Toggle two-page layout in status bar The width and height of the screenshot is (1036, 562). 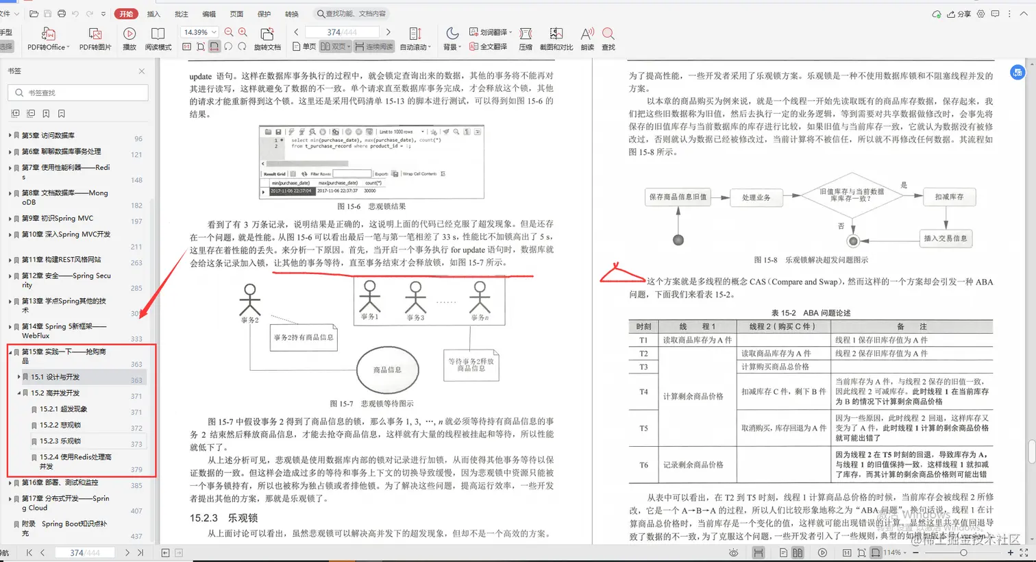pyautogui.click(x=798, y=552)
